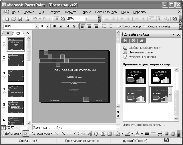This screenshot has width=183, height=145.
Task: Insert a text box with the Text Box tool
Action: coord(83,134)
